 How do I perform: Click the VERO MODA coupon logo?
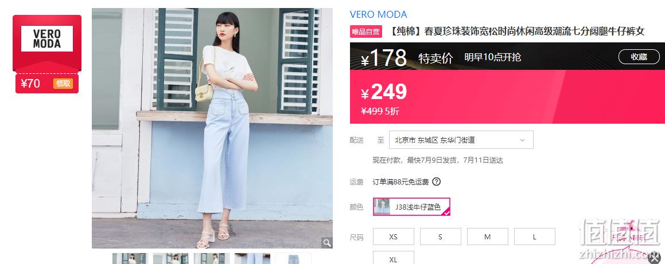pos(47,38)
